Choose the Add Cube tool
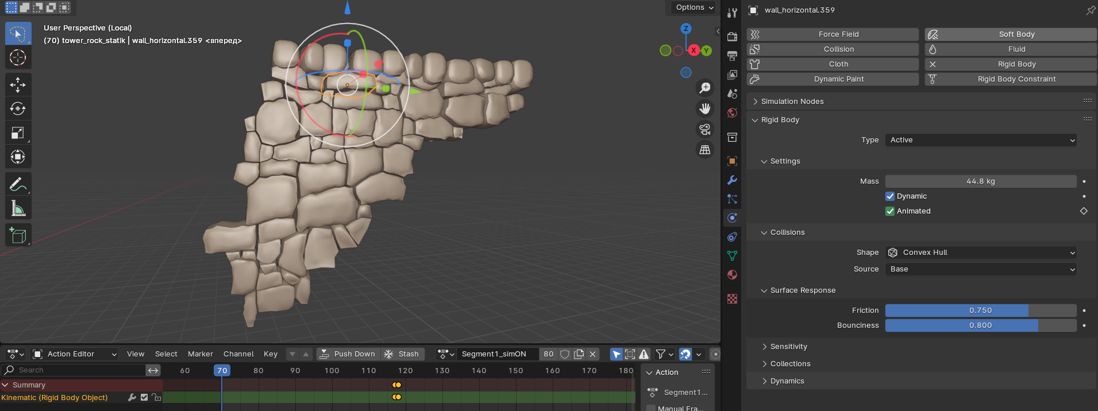This screenshot has height=411, width=1098. pyautogui.click(x=18, y=235)
